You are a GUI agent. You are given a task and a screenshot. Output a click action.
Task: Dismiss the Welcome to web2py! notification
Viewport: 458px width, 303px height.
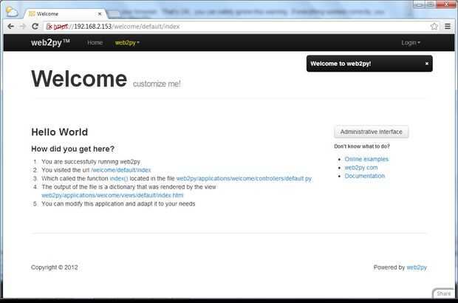coord(427,64)
